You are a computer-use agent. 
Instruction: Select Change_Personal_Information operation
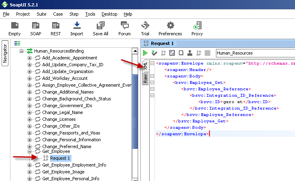(x=71, y=140)
